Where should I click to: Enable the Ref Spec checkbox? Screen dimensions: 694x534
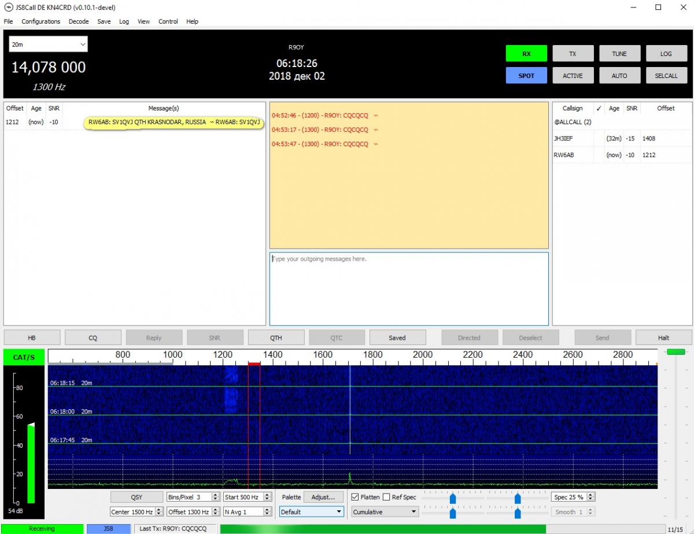(386, 497)
